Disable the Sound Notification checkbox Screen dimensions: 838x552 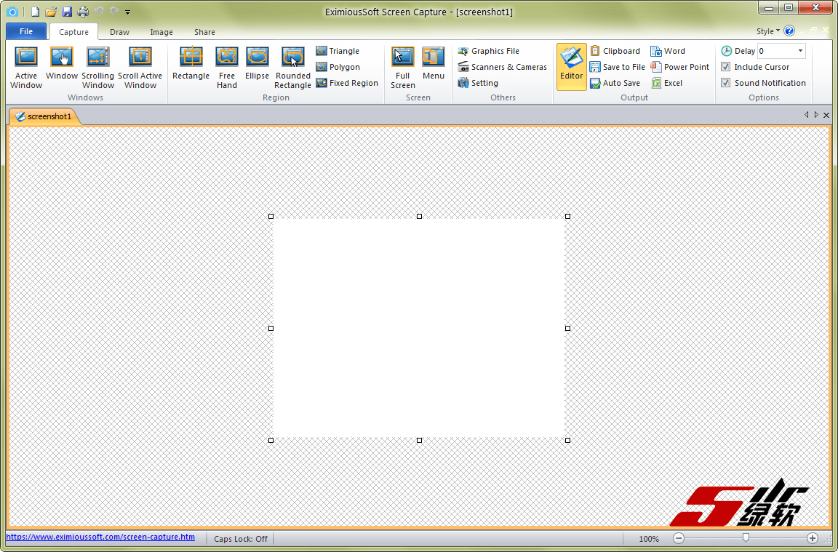tap(726, 83)
